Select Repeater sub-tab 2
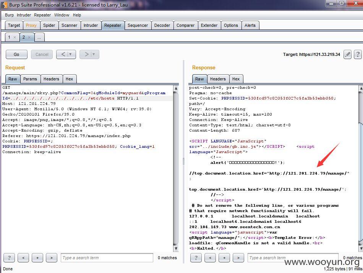 pos(24,38)
